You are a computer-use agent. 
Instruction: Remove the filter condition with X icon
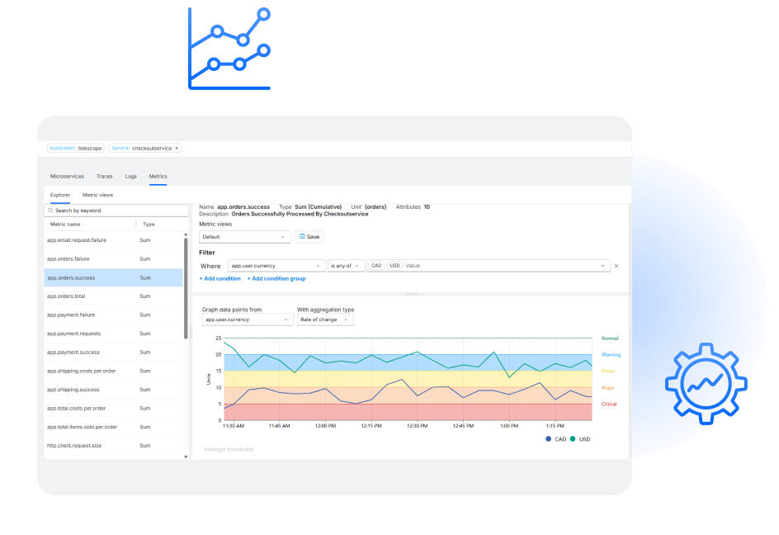coord(616,266)
